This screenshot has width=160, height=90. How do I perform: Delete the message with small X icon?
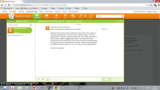coord(106,29)
